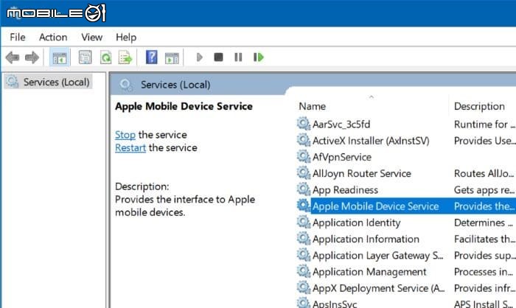This screenshot has width=516, height=308.
Task: Select ActiveX Installer (AxInstSV) service
Action: 406,141
